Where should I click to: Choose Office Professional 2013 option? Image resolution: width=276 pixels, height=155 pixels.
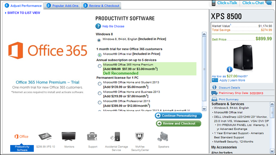(x=100, y=102)
